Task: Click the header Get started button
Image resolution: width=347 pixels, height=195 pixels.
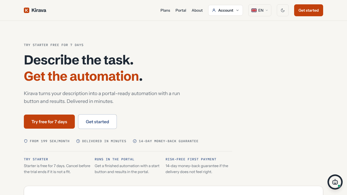Action: 309,10
